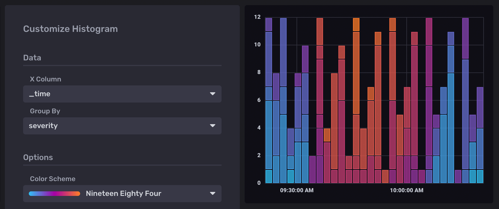Screen dimensions: 499x209
Task: Click the caret arrow in the Color Scheme field
Action: (212, 194)
